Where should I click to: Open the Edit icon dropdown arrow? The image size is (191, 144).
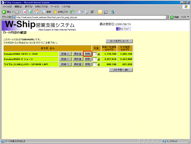pos(96,12)
